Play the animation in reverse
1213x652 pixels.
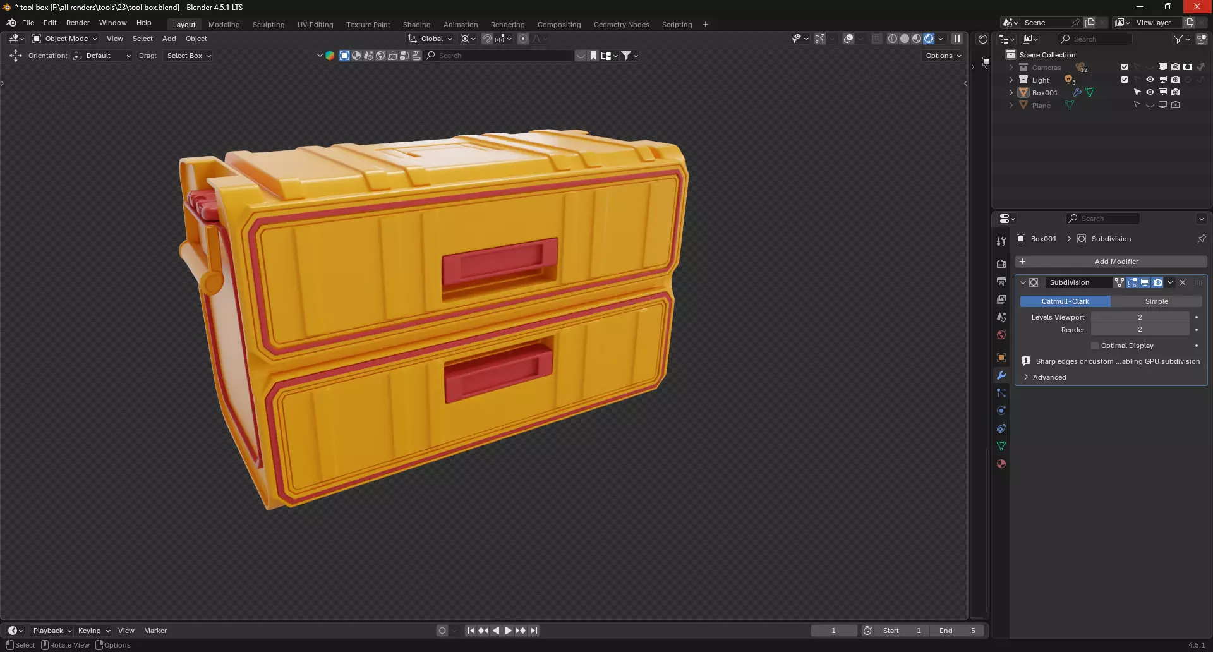coord(496,631)
